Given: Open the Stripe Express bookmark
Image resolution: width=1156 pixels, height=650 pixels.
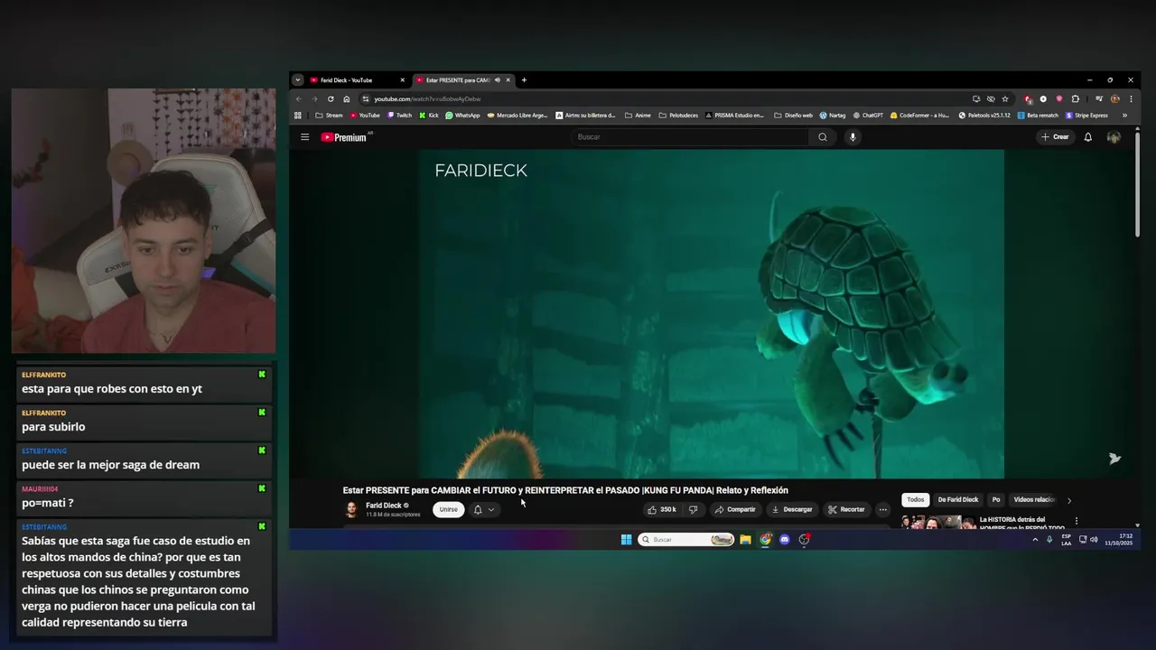Looking at the screenshot, I should point(1086,116).
